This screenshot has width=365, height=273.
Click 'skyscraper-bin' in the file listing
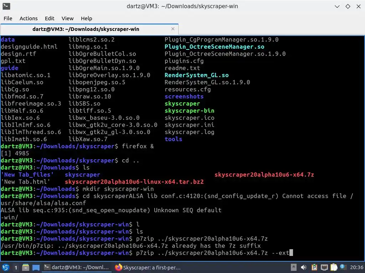[x=190, y=111]
